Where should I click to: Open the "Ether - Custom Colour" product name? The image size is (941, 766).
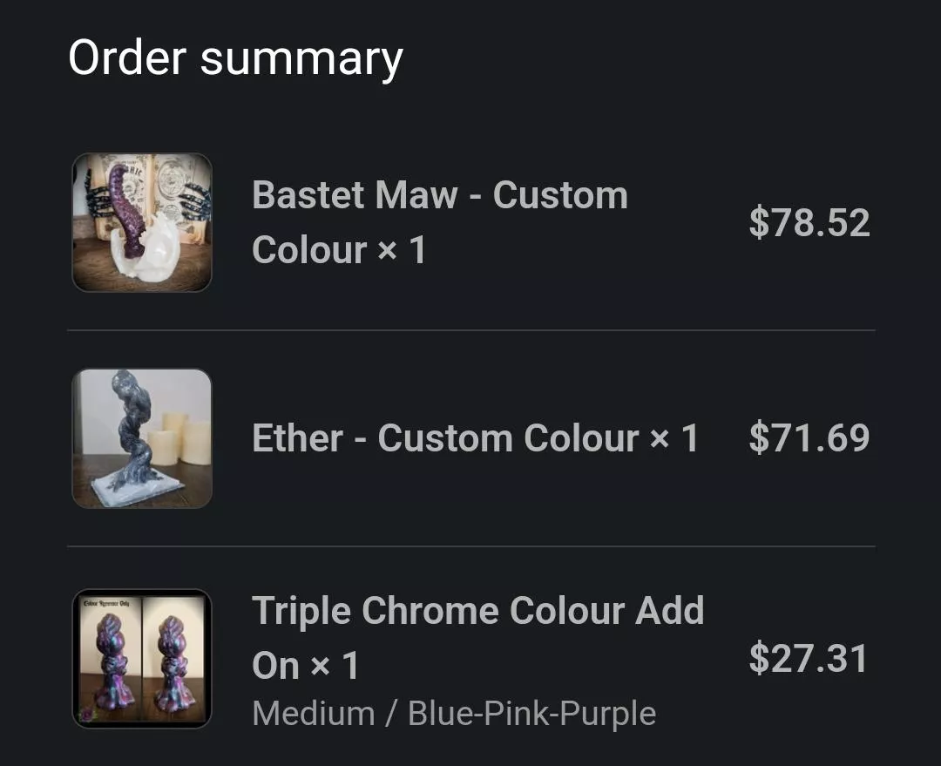pos(445,438)
